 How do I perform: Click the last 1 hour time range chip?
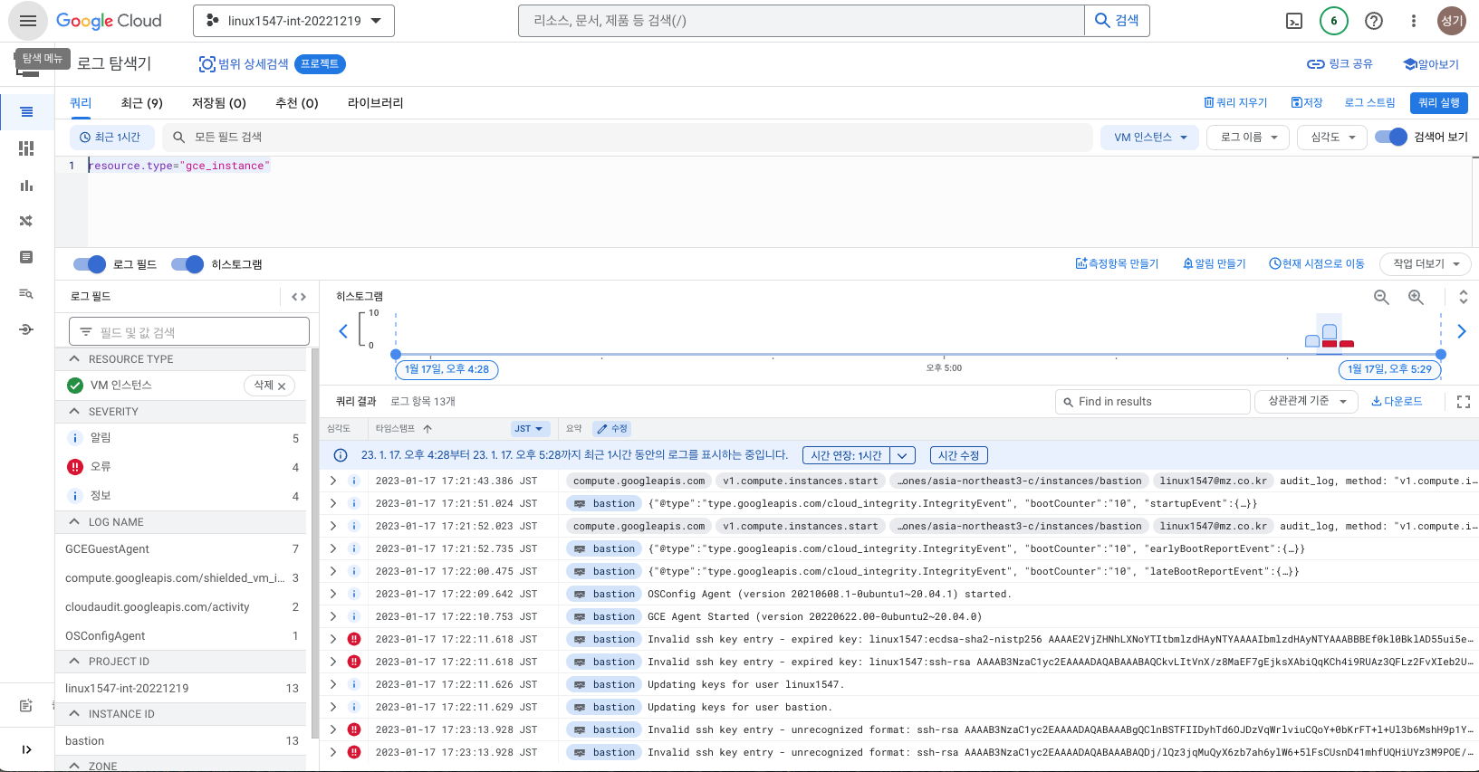tap(110, 138)
